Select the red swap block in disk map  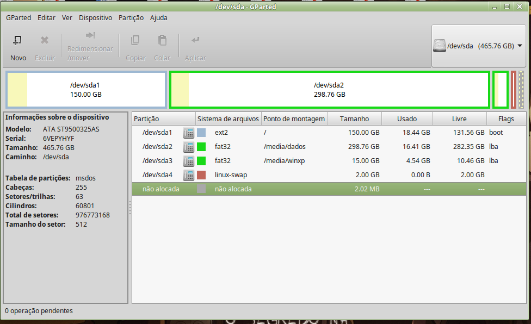514,90
